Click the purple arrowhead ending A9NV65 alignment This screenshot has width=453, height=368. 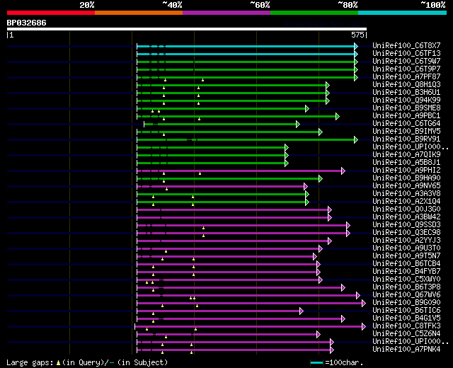306,187
